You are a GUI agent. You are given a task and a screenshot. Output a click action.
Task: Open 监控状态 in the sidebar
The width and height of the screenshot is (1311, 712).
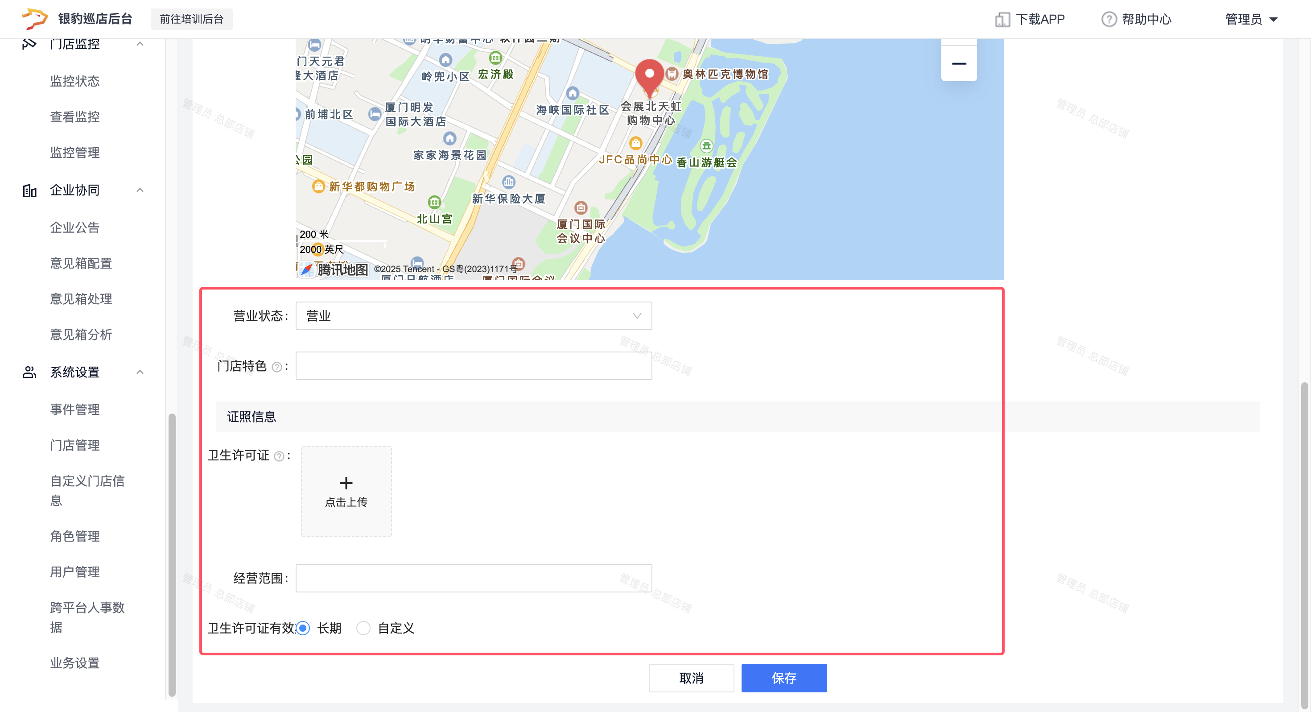click(75, 81)
